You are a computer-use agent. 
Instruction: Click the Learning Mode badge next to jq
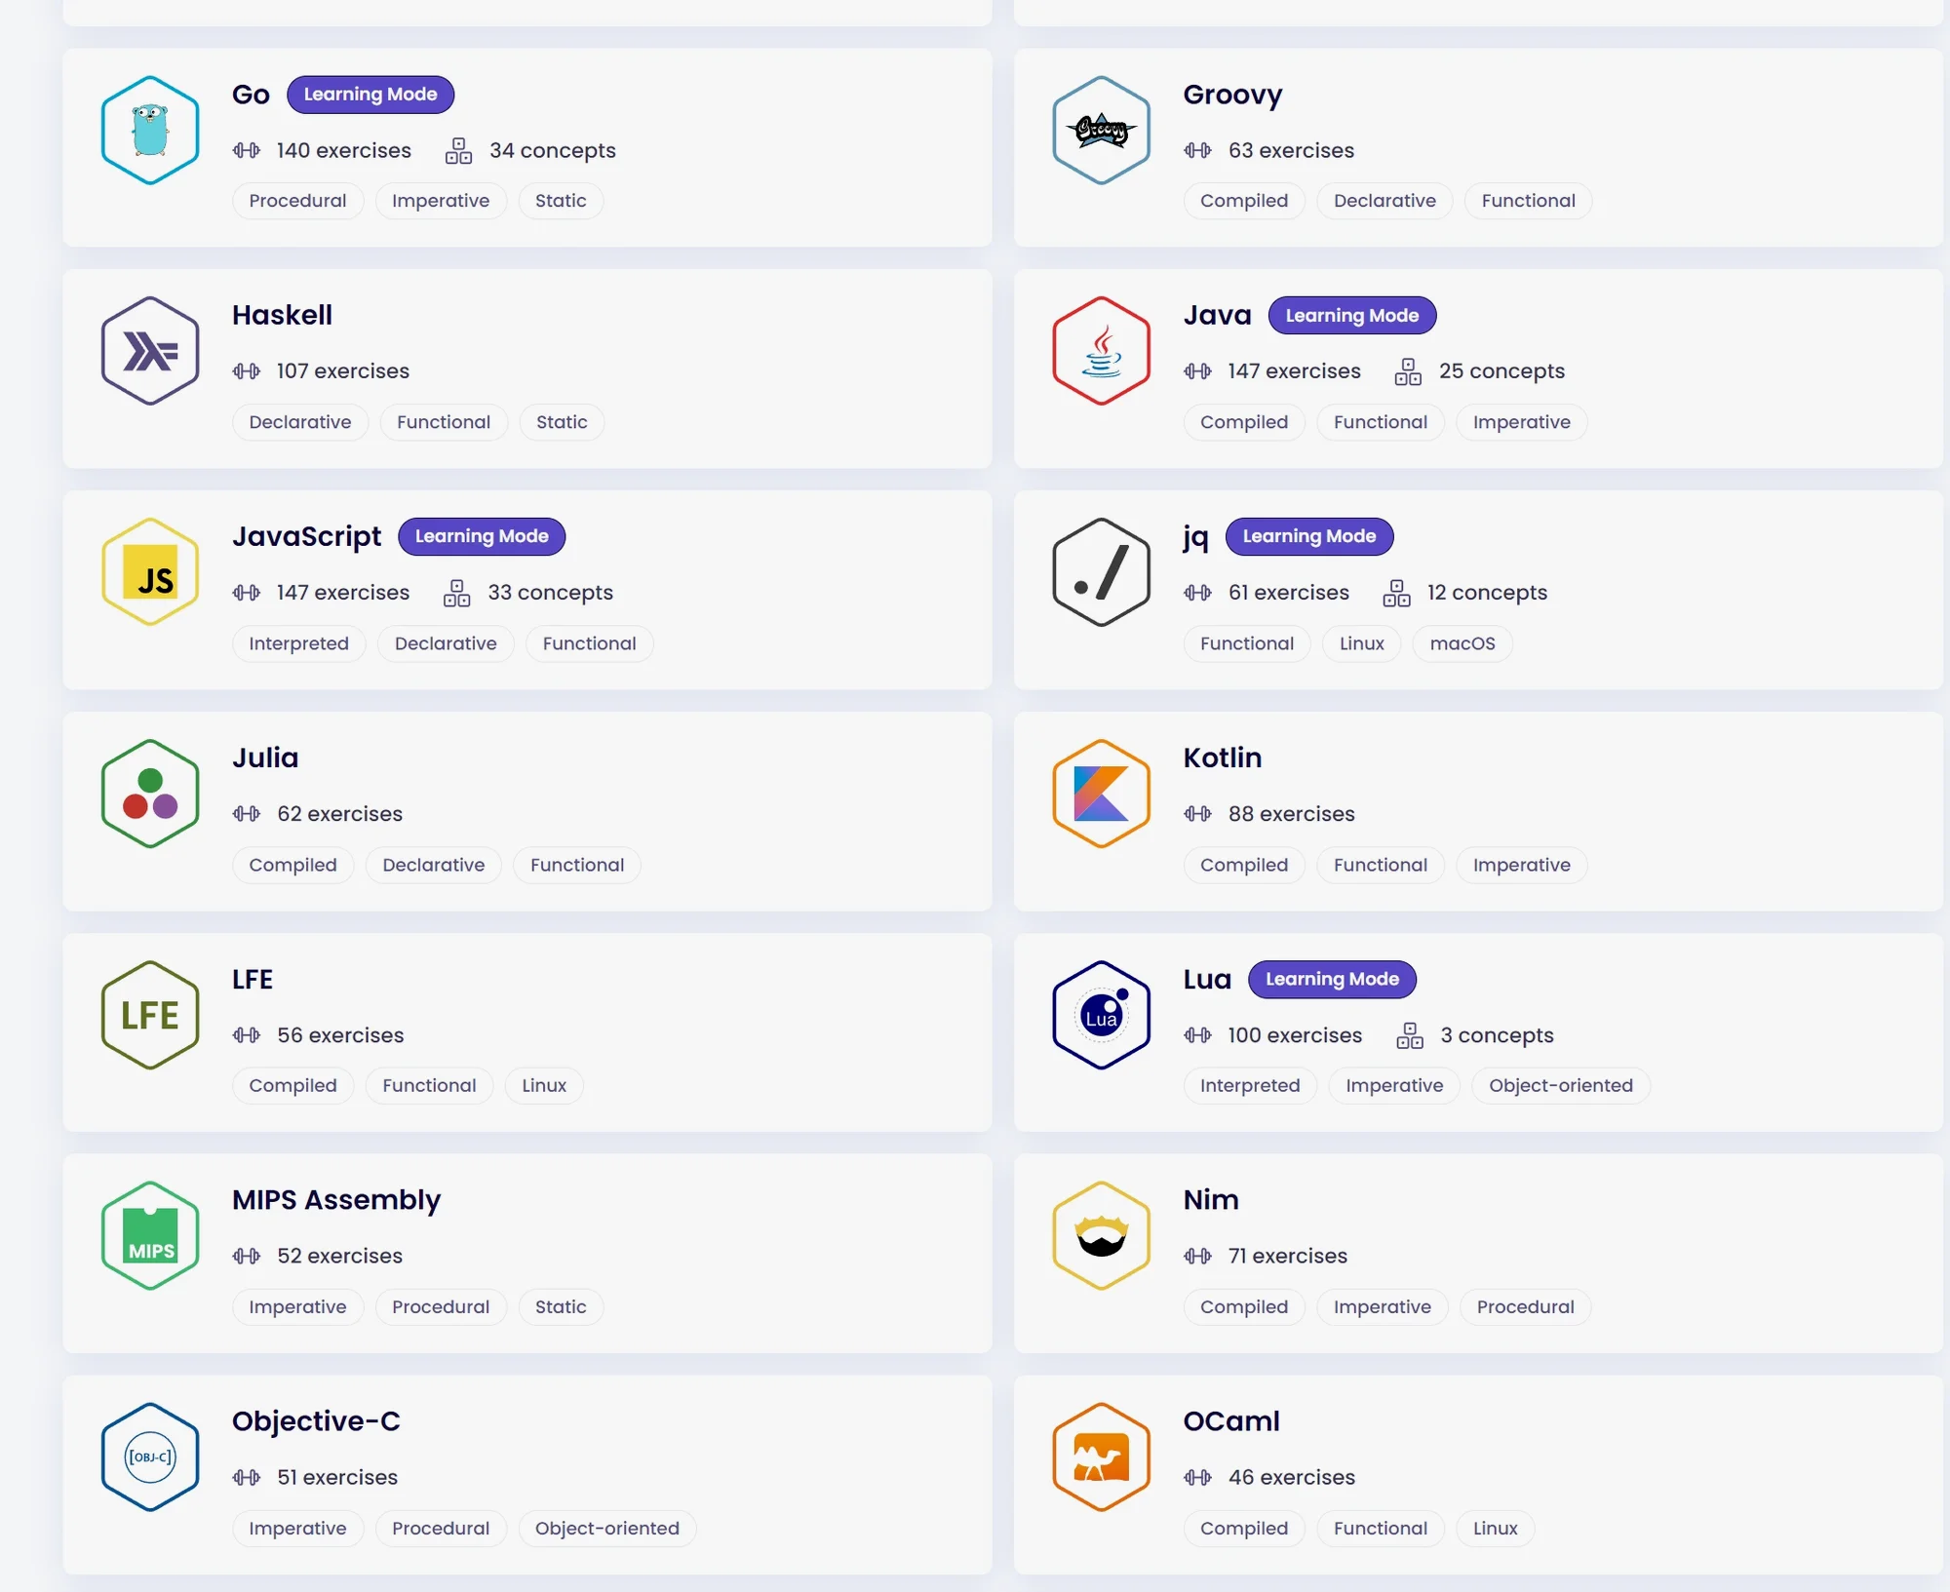pyautogui.click(x=1309, y=536)
